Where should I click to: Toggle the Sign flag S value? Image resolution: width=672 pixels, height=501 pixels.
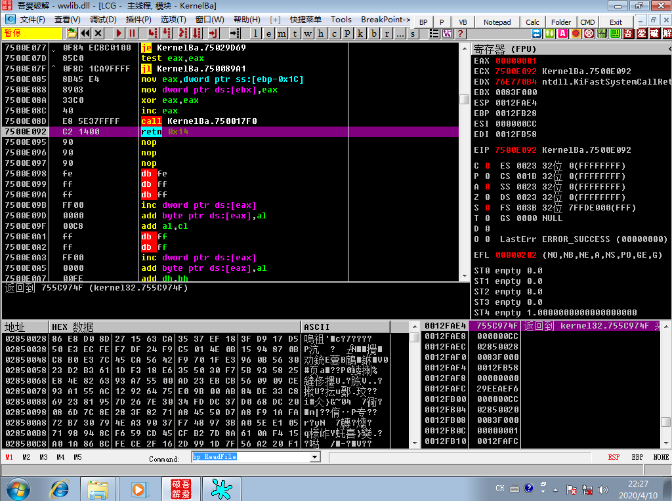488,208
